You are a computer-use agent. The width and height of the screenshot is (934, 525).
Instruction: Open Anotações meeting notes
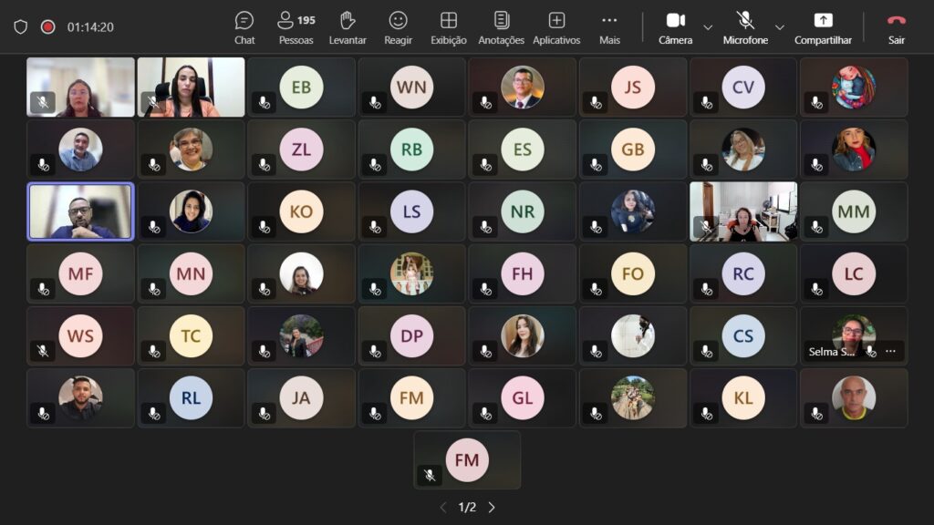pyautogui.click(x=501, y=27)
